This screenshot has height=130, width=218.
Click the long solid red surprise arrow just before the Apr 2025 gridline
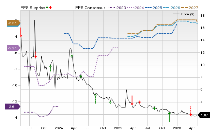(x=132, y=100)
